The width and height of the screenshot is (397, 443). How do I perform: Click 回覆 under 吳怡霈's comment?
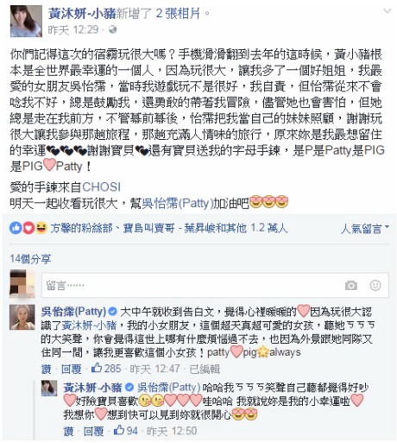tap(71, 369)
